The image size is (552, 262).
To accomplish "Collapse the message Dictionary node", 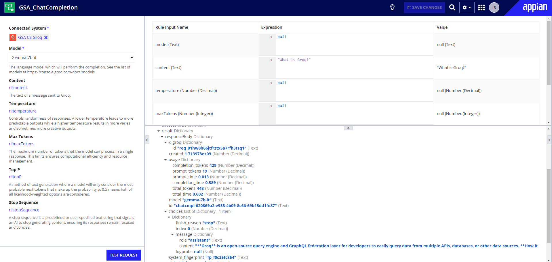I will (x=172, y=234).
